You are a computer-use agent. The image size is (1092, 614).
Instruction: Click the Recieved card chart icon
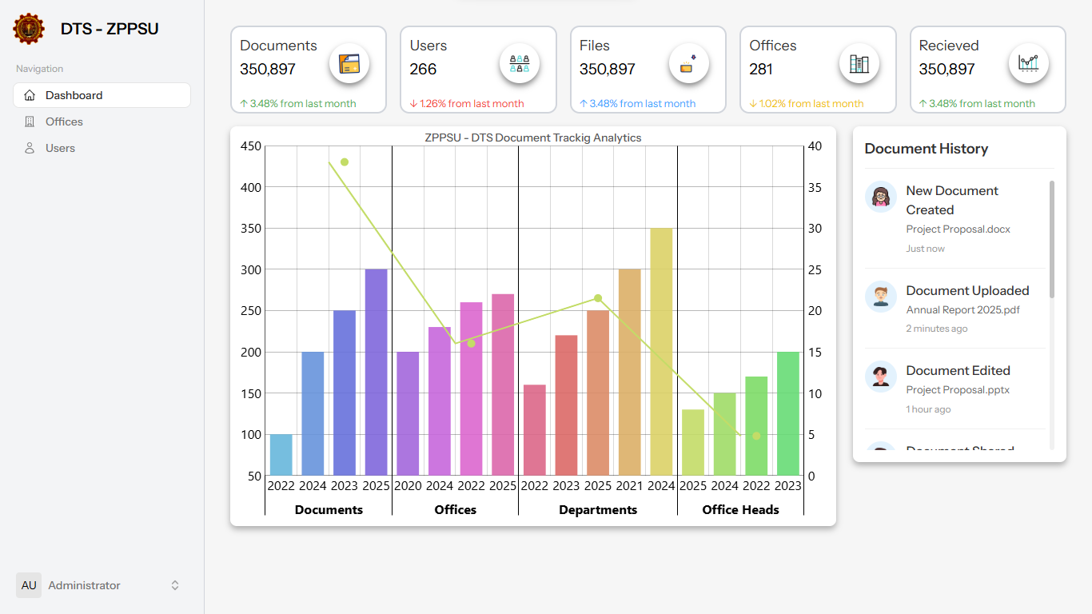(x=1028, y=63)
